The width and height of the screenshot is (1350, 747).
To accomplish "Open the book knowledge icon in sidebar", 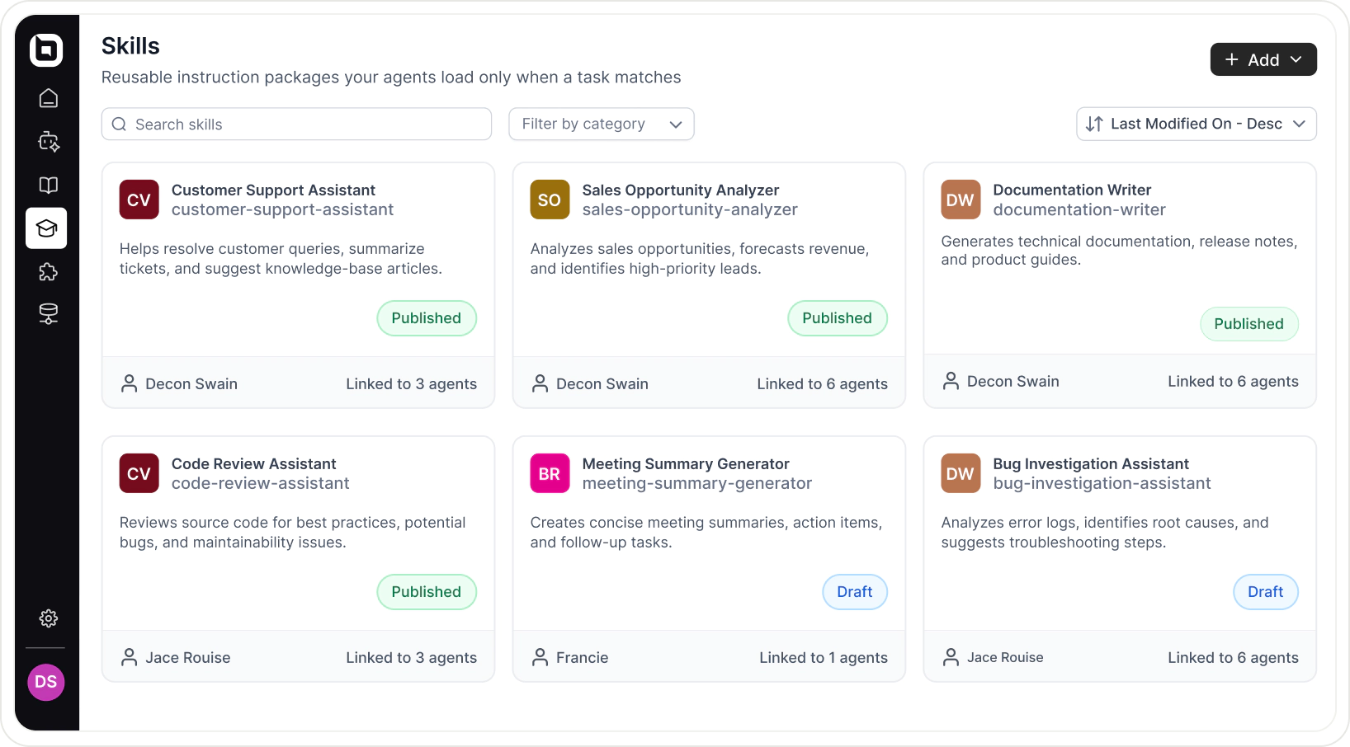I will coord(49,186).
